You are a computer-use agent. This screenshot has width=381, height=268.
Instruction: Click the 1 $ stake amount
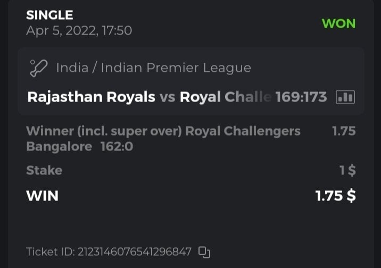click(347, 171)
